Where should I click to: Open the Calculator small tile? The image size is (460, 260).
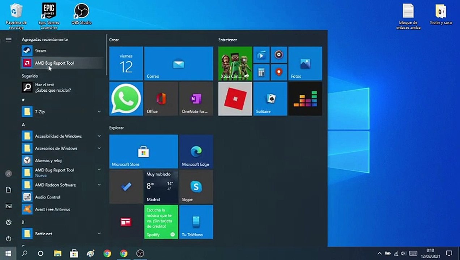click(x=261, y=72)
